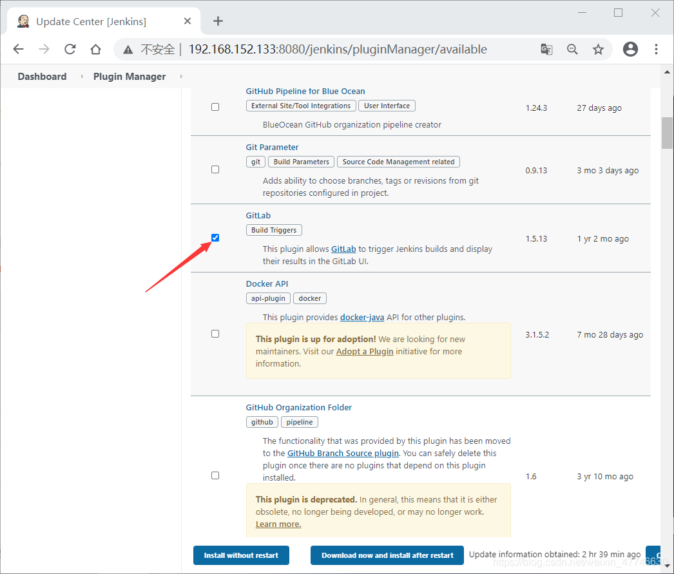
Task: Select the release date 27 days ago
Action: 599,108
